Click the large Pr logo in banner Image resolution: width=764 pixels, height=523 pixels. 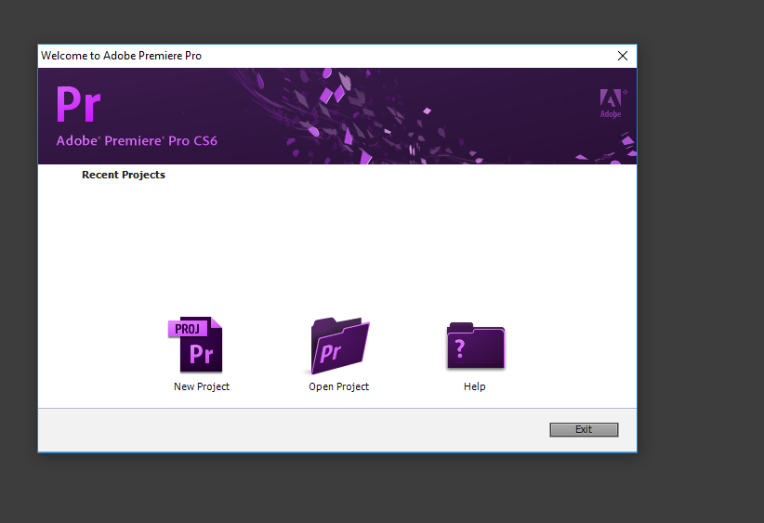pos(78,104)
